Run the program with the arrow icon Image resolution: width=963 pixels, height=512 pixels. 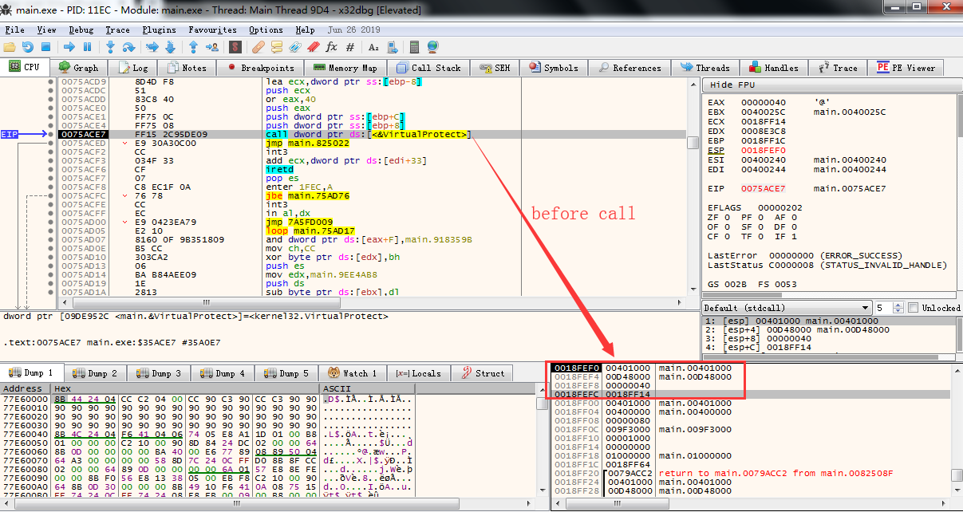pos(69,47)
